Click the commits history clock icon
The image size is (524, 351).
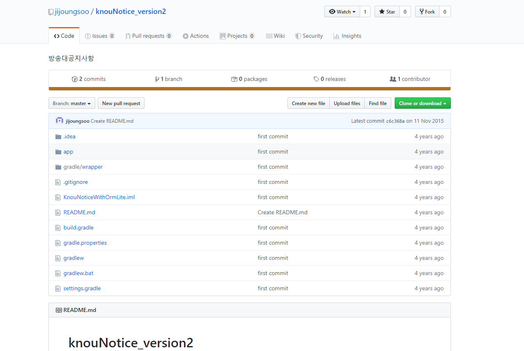click(x=75, y=79)
